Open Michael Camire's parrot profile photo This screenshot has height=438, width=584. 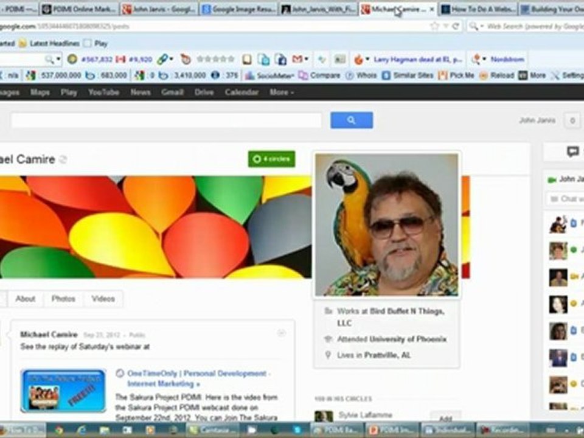387,224
